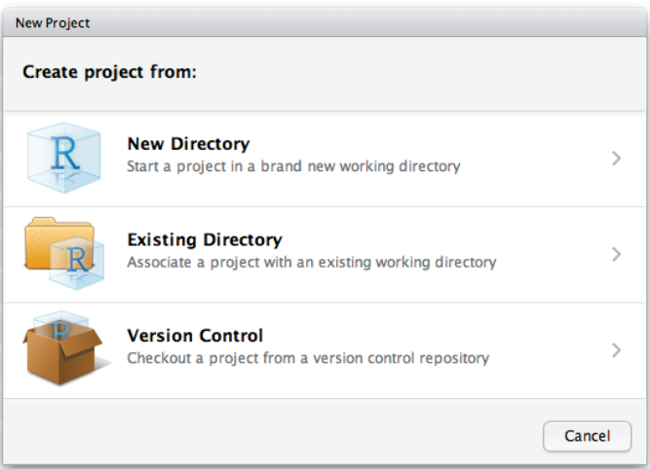The image size is (650, 469).
Task: Expand the Existing Directory chevron arrow
Action: (x=617, y=254)
